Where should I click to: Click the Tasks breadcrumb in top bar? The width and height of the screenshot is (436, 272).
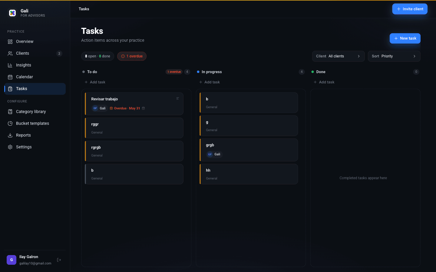pos(84,9)
